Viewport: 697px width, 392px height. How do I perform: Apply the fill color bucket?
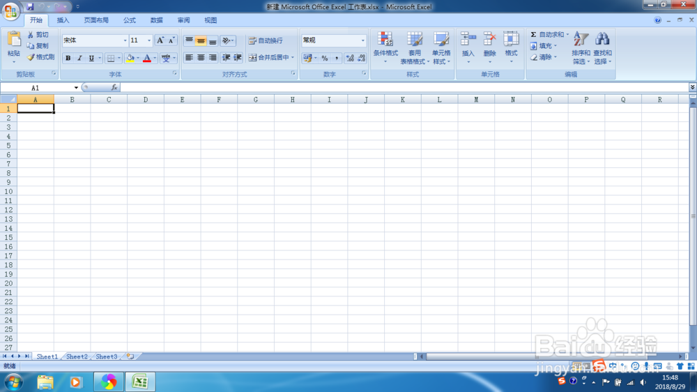[130, 58]
